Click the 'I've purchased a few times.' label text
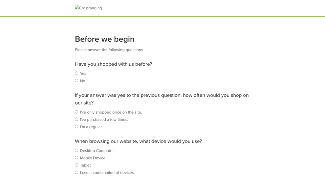 click(104, 120)
